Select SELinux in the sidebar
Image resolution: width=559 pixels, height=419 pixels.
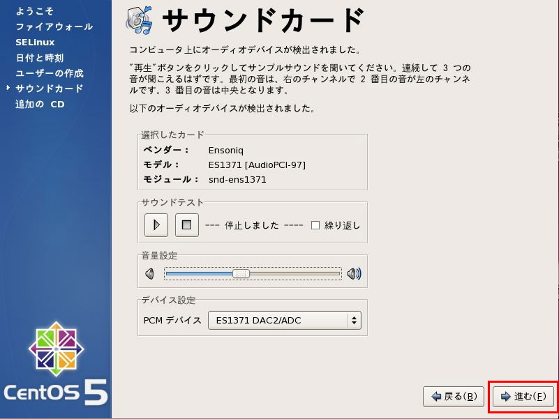coord(35,43)
